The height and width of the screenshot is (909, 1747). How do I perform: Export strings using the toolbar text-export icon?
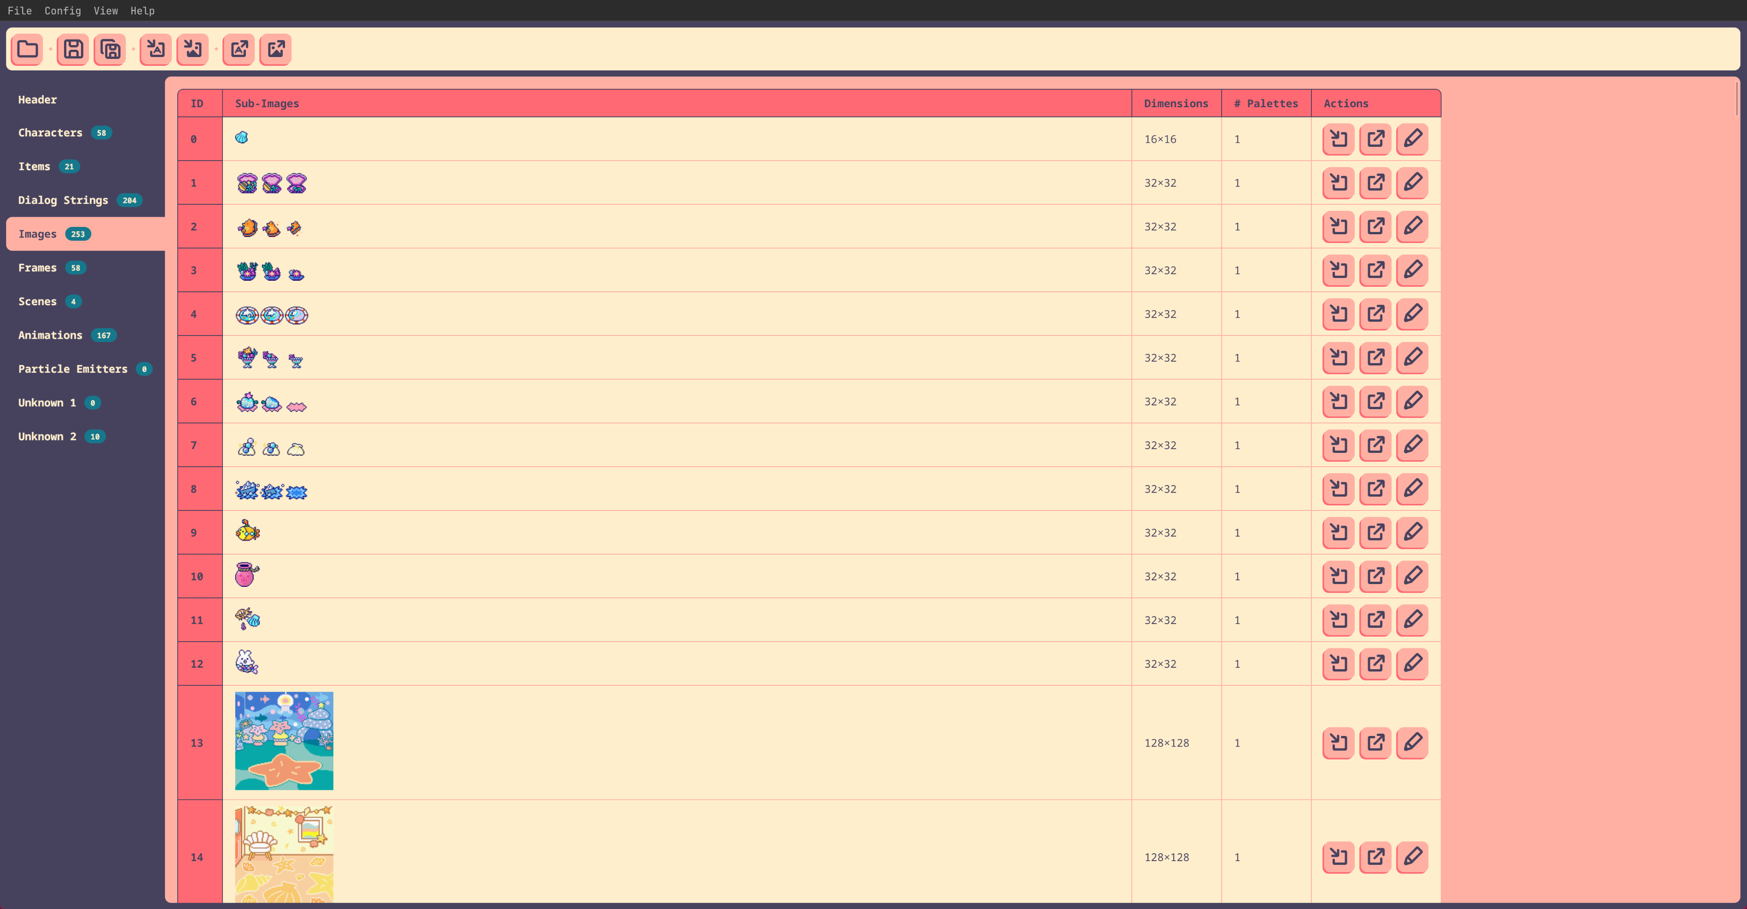(x=239, y=49)
